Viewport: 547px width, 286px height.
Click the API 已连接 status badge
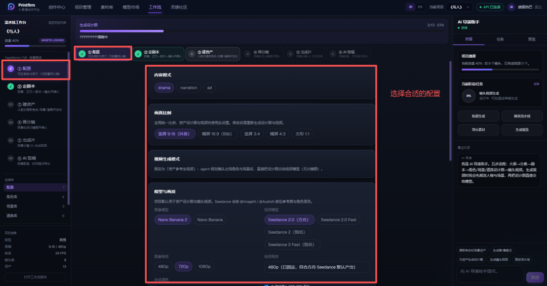(490, 7)
